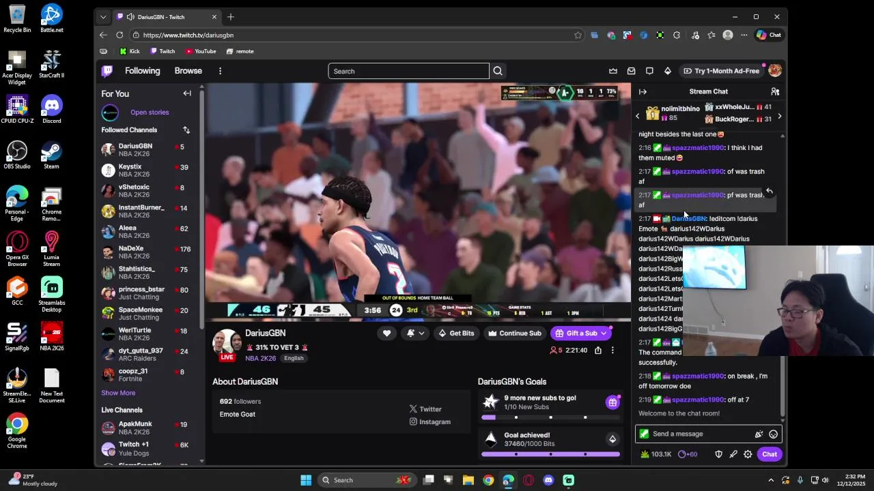Claim the +60 channel points
Viewport: 874px width, 491px height.
(687, 454)
